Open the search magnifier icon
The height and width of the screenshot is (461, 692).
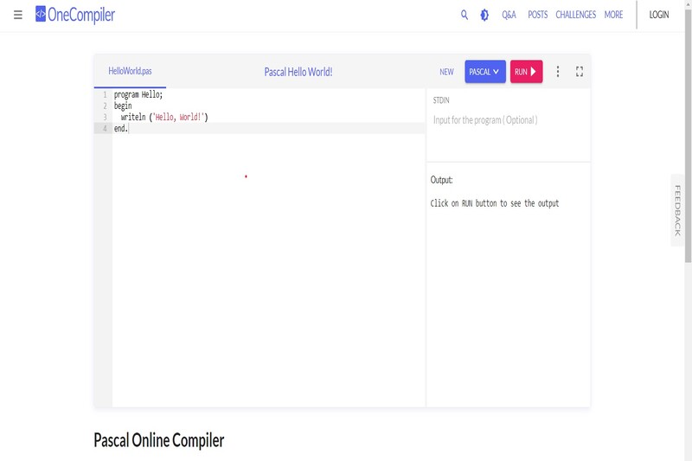[x=465, y=15]
